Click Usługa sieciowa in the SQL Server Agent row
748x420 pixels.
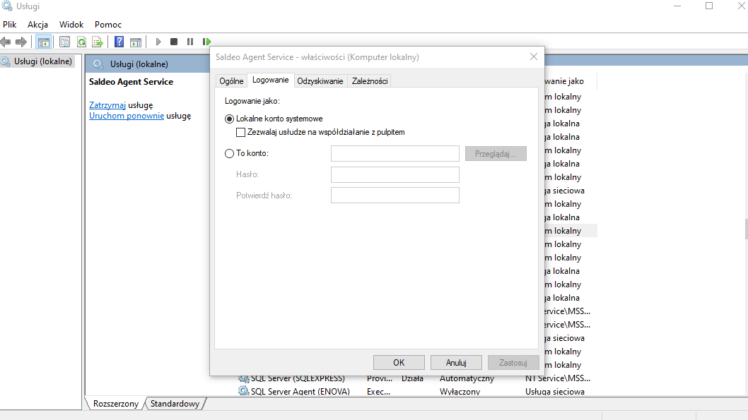555,392
